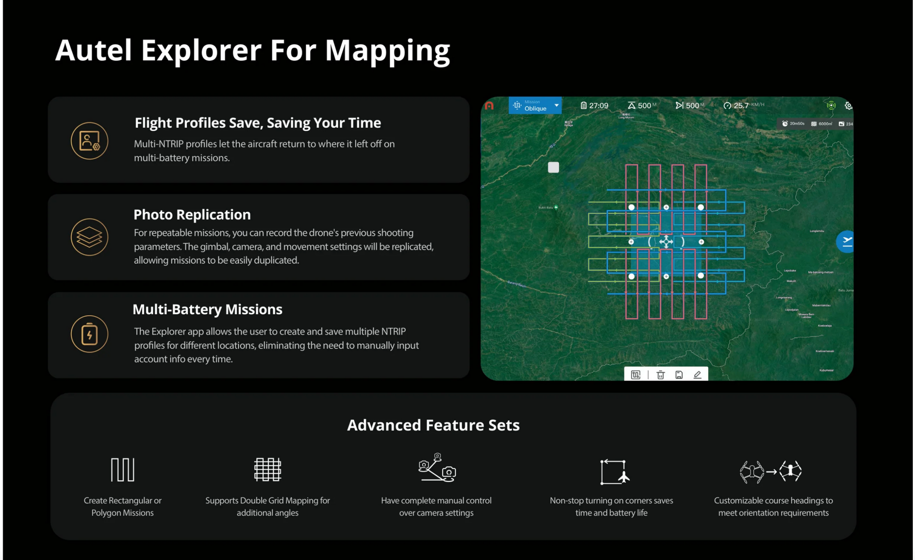
Task: Click the bottom-right white corner handle
Action: (701, 276)
